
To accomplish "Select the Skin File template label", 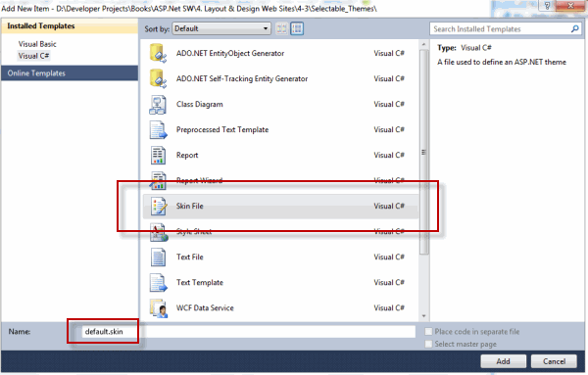I will [190, 206].
